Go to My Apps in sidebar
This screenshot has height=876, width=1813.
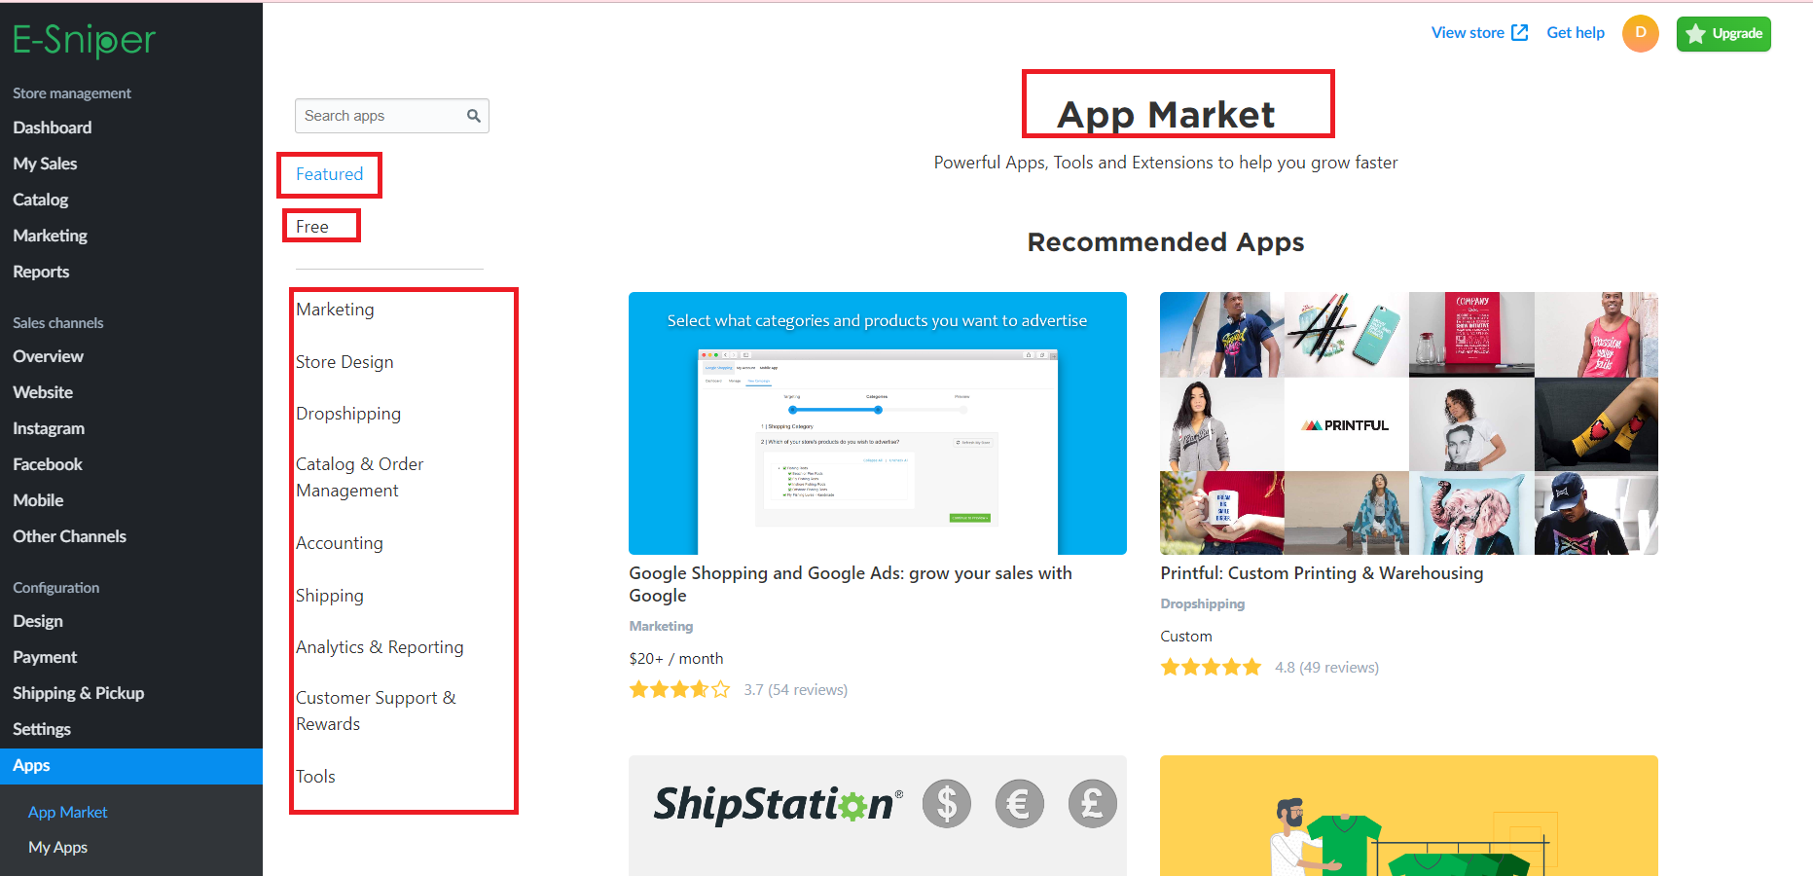tap(57, 848)
